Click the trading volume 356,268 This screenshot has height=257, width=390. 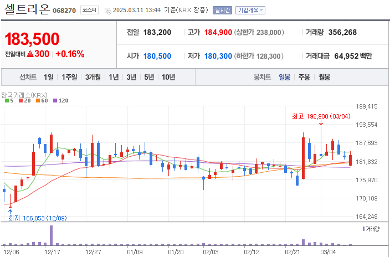click(x=342, y=32)
